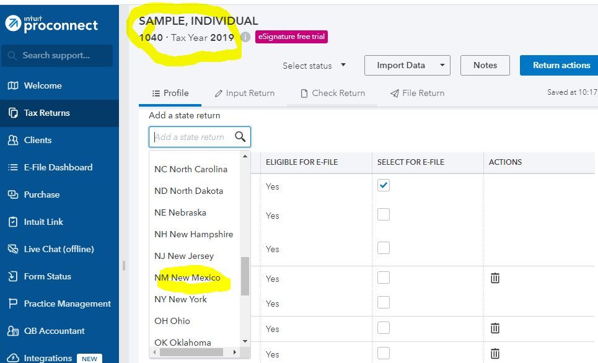Go to Practice Management in sidebar

67,304
